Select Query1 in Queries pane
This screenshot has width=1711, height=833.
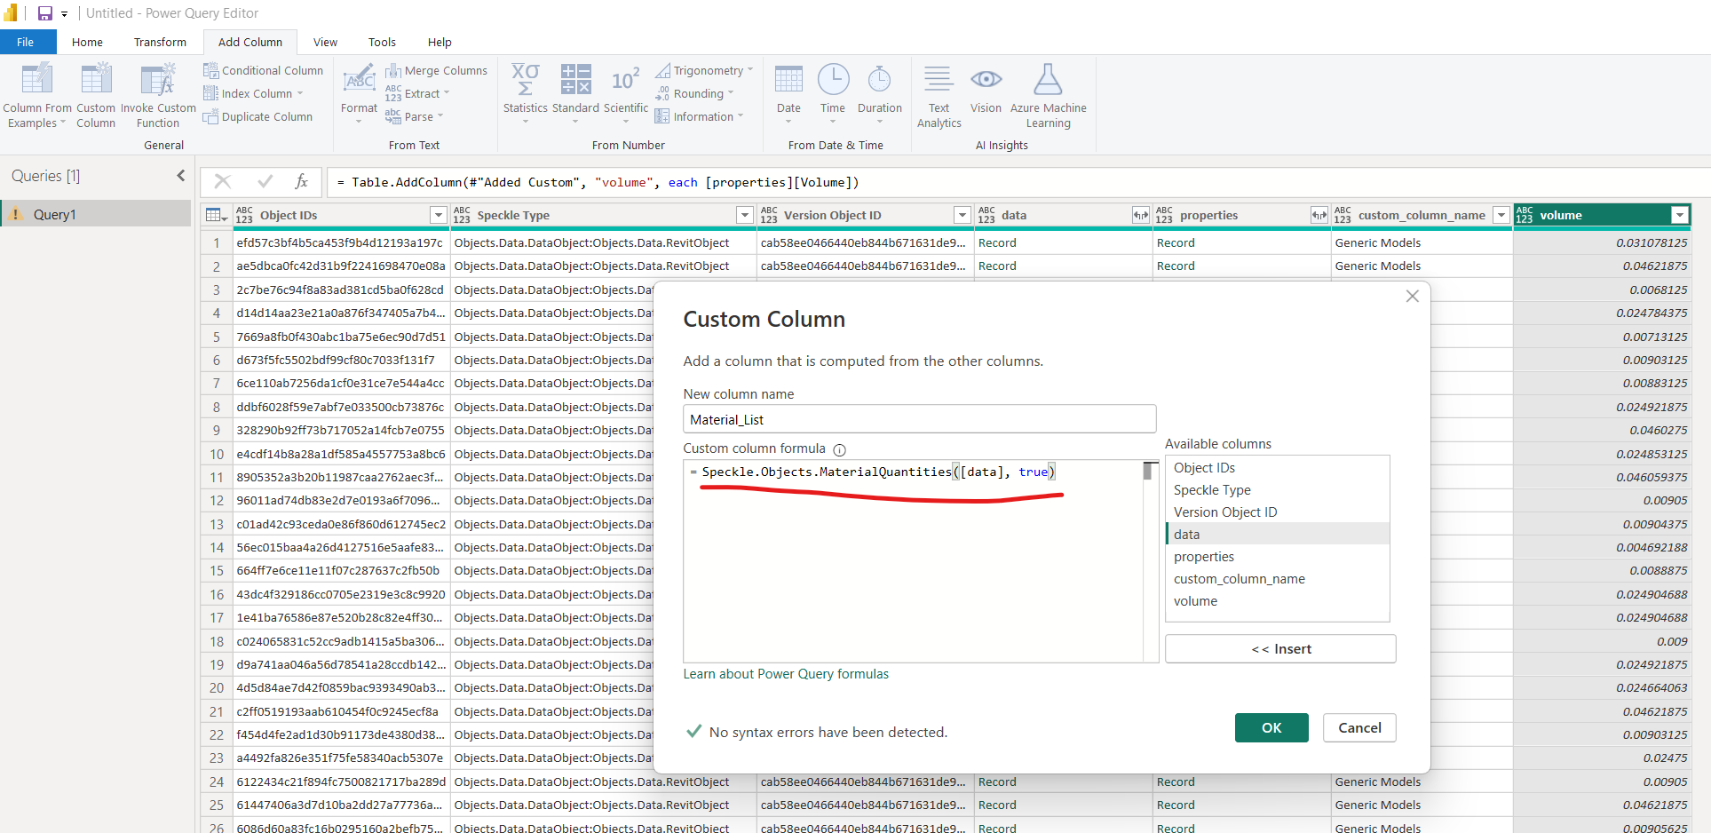[x=96, y=214]
